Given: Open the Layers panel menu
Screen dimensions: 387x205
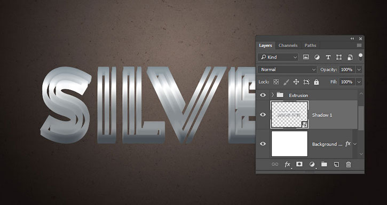Looking at the screenshot, I should coord(359,45).
